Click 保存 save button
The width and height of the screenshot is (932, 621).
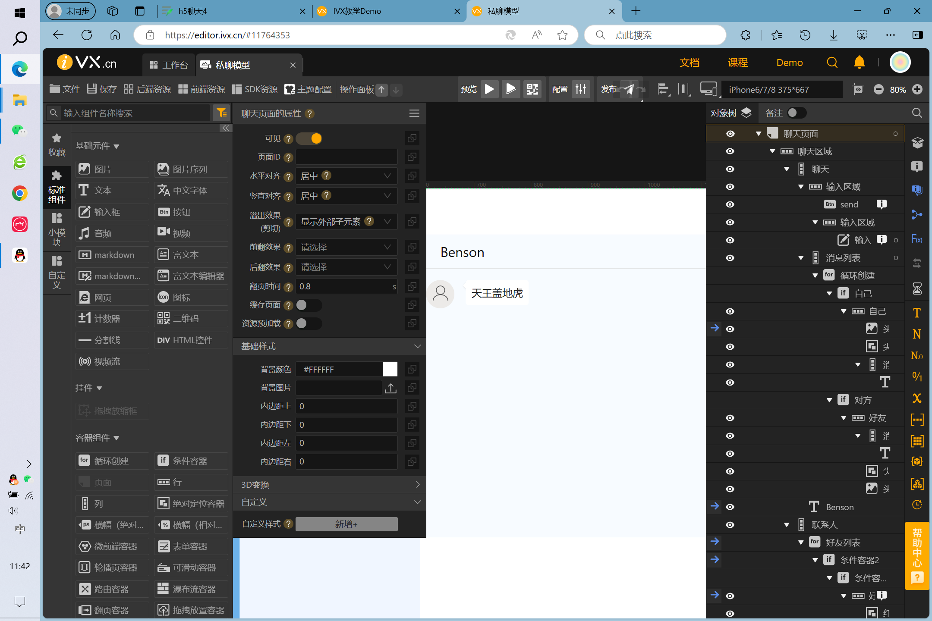[x=102, y=89]
